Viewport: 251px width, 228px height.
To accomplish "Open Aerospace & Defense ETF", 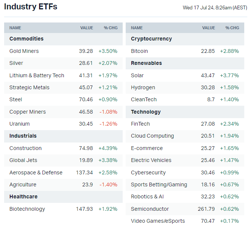I will (36, 172).
